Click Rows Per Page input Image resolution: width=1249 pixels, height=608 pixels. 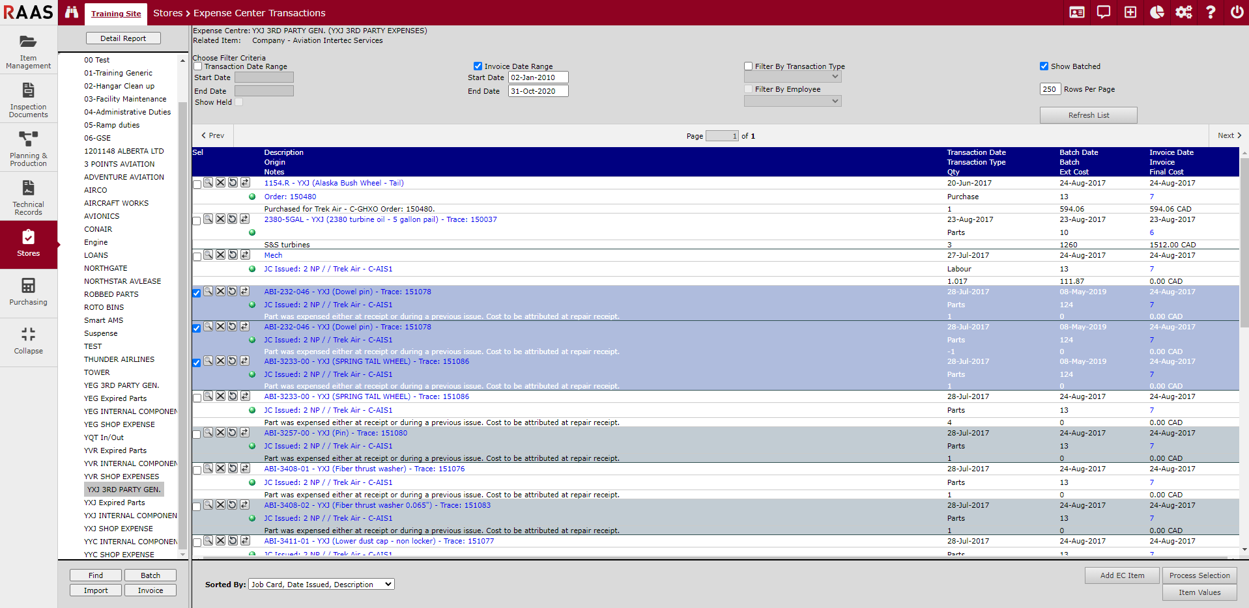coord(1050,89)
